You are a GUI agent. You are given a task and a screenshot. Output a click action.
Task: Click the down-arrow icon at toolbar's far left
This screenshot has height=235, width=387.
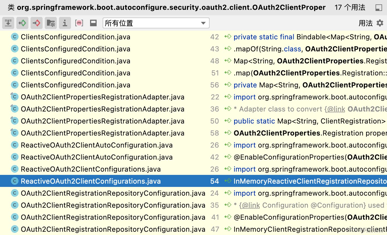(8, 23)
